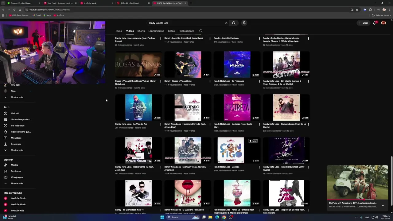393x221 pixels.
Task: Open Microsoft Edge from taskbar
Action: (217, 217)
